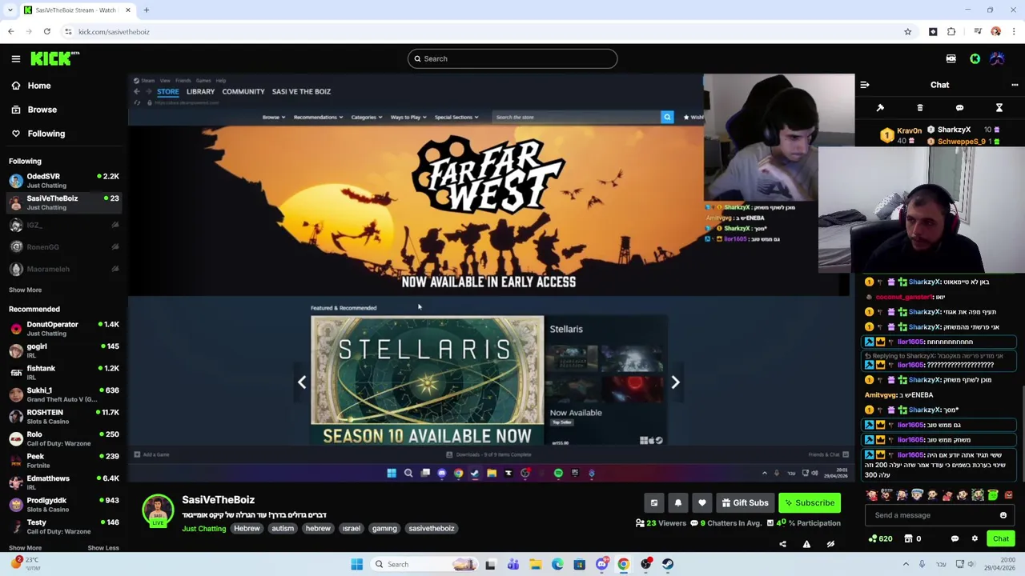Click share icon below stream

pos(782,544)
